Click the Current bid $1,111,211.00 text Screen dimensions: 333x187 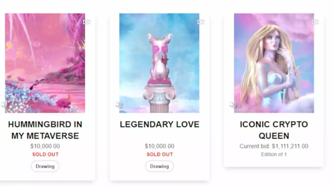click(x=274, y=146)
